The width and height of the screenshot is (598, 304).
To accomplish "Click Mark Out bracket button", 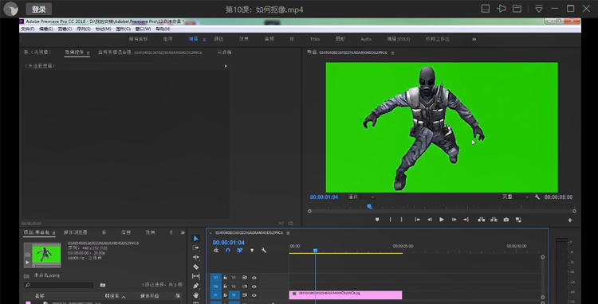I will coord(401,220).
